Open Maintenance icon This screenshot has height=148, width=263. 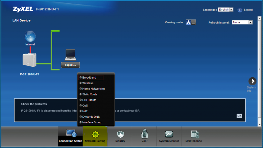pos(195,134)
